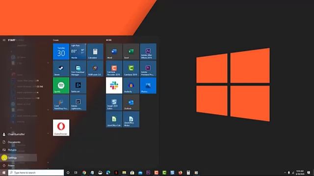This screenshot has height=176, width=314.
Task: Launch the LibreOffice Calc tile
Action: (114, 119)
